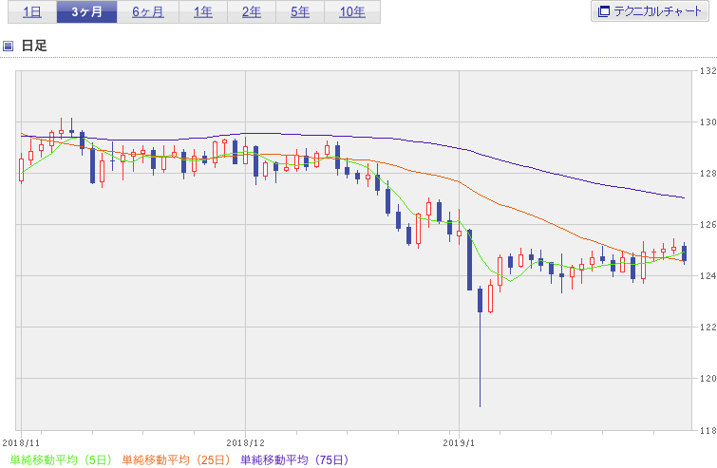Show the 2年 chart period
This screenshot has width=717, height=468.
coord(252,12)
